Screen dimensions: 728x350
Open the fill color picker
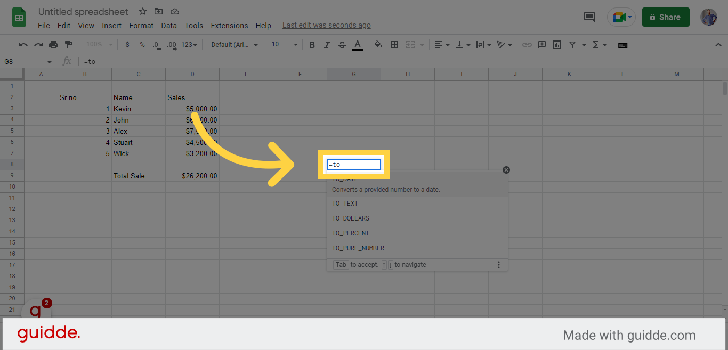(378, 45)
